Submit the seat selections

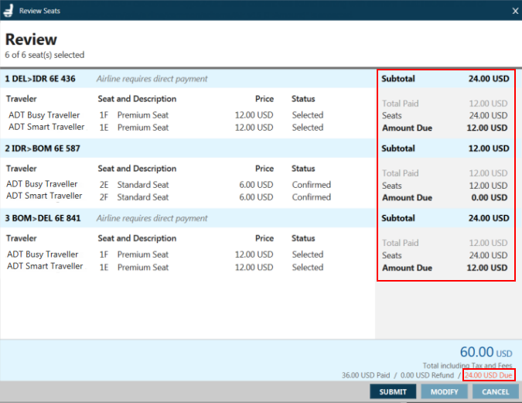(x=392, y=391)
